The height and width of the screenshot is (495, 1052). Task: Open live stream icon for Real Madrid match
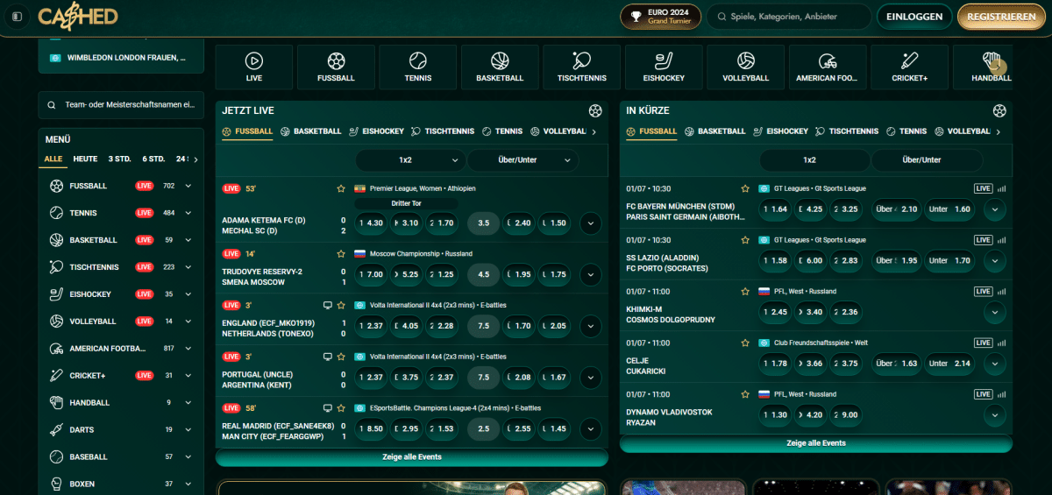[x=328, y=408]
